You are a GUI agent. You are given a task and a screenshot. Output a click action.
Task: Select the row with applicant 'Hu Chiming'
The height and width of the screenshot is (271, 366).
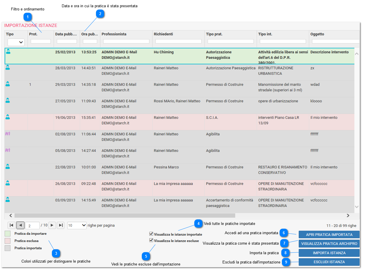click(179, 56)
